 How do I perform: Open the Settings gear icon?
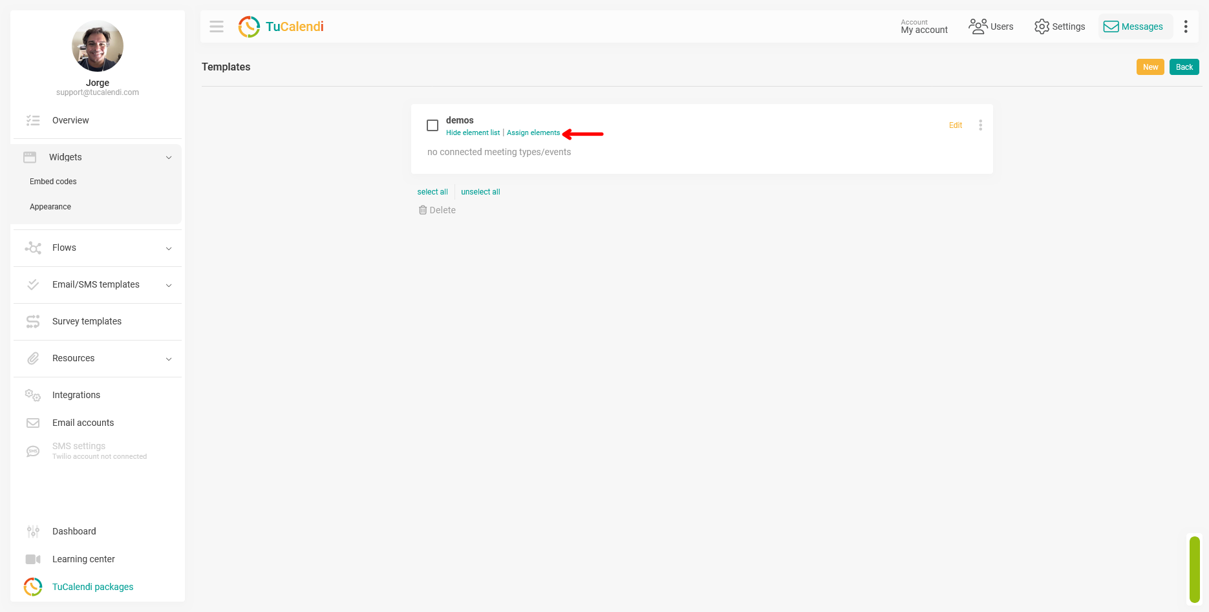(x=1042, y=26)
